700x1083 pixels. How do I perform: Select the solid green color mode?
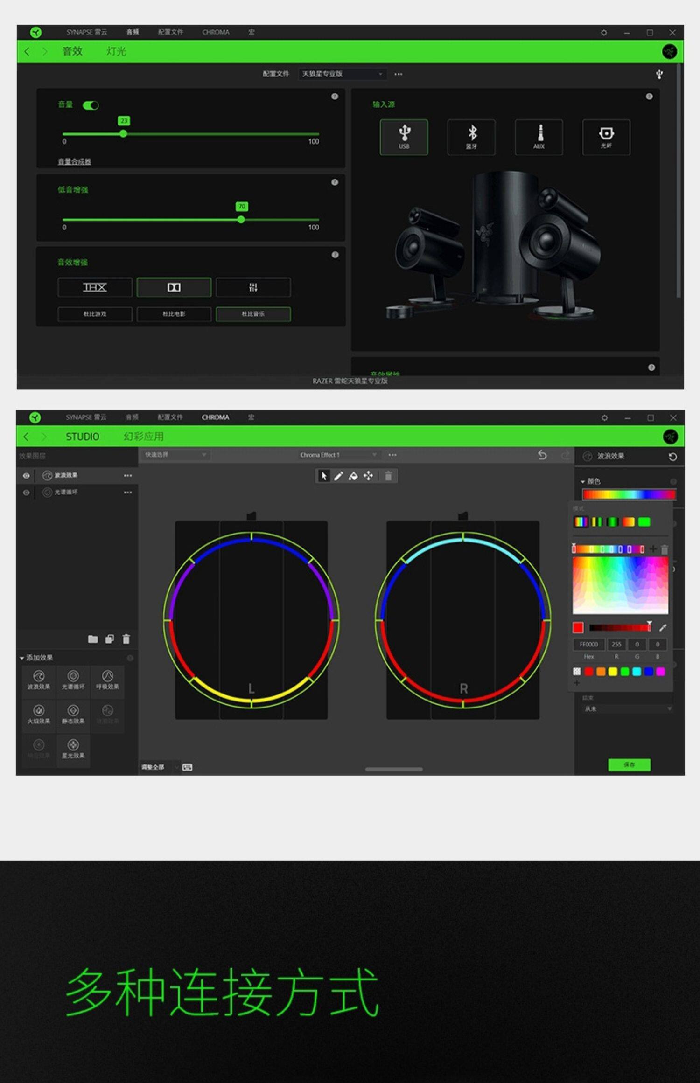(644, 522)
